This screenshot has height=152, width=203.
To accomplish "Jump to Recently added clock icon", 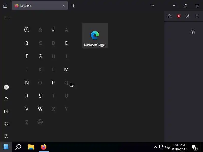I will coord(27,30).
